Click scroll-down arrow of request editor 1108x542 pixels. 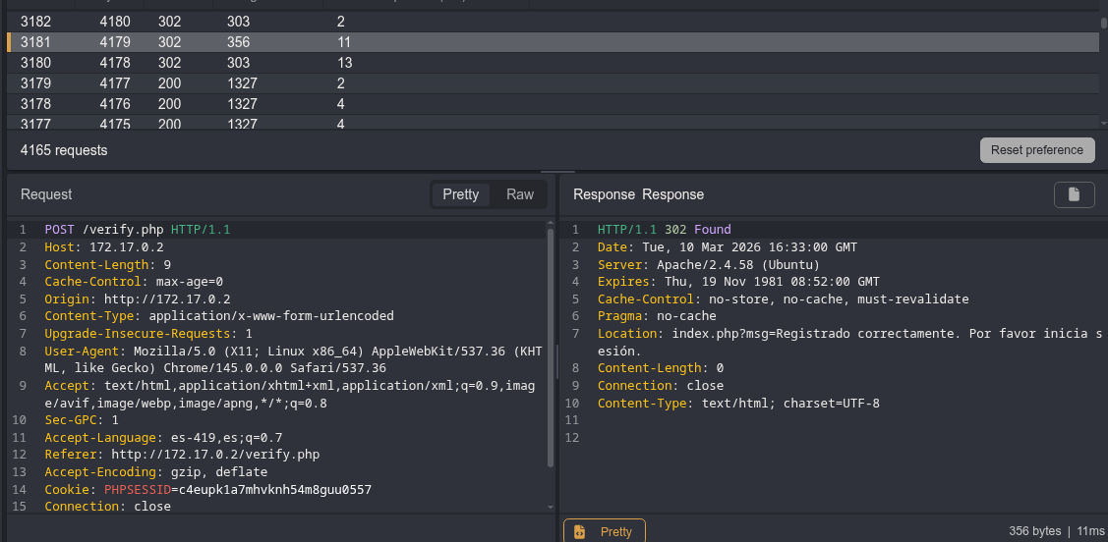point(551,507)
